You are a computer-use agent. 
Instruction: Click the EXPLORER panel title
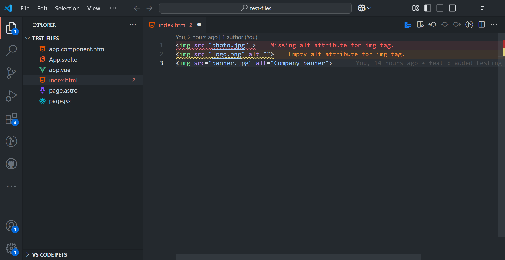pos(44,25)
